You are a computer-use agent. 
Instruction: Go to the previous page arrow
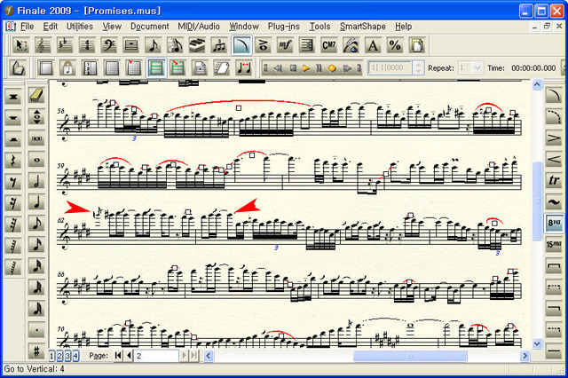[x=129, y=356]
